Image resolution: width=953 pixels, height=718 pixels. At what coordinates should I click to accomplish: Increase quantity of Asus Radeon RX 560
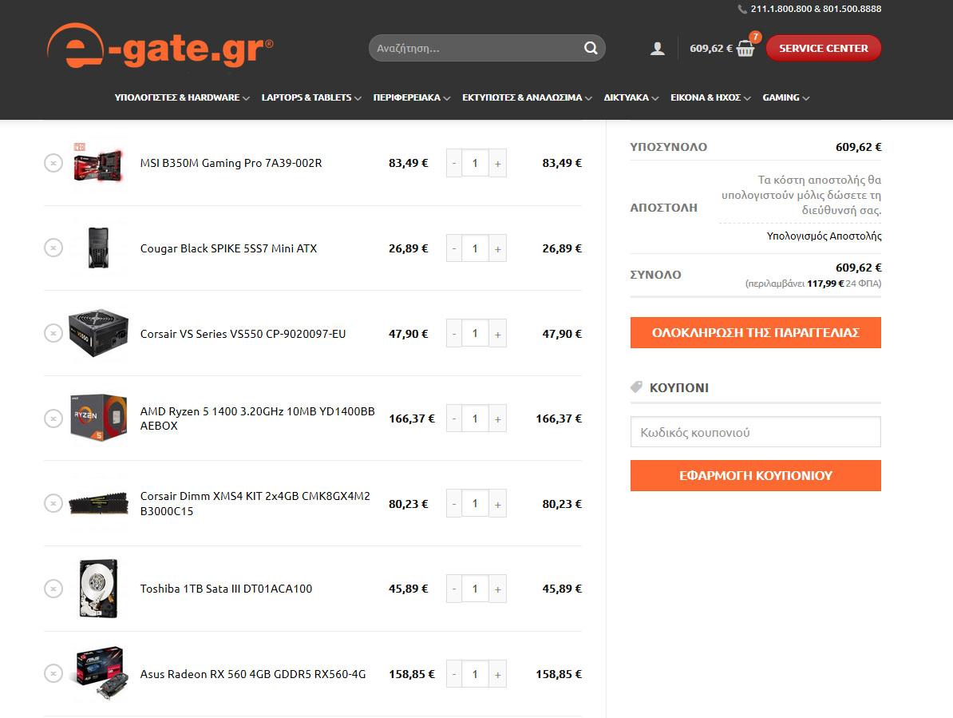(x=498, y=674)
